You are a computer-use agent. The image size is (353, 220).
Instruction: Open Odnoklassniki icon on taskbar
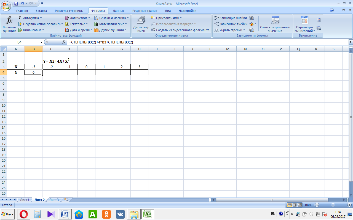coord(106,214)
